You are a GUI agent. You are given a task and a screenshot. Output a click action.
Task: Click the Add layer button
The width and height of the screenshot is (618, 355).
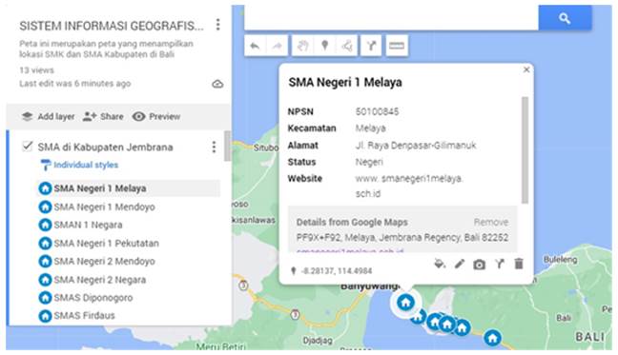(x=48, y=116)
